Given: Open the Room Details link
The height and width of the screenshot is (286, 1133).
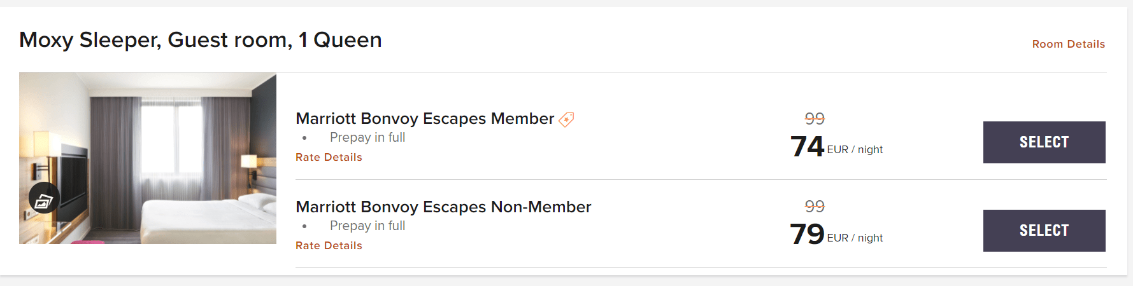Looking at the screenshot, I should click(1068, 44).
